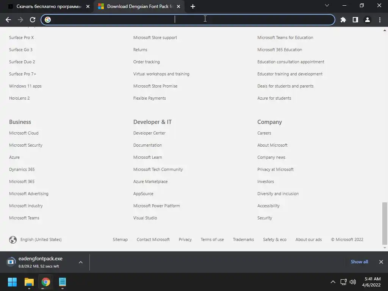Close the Dengxian Font Pack tab
Viewport: 388px width, 291px height.
coord(178,6)
